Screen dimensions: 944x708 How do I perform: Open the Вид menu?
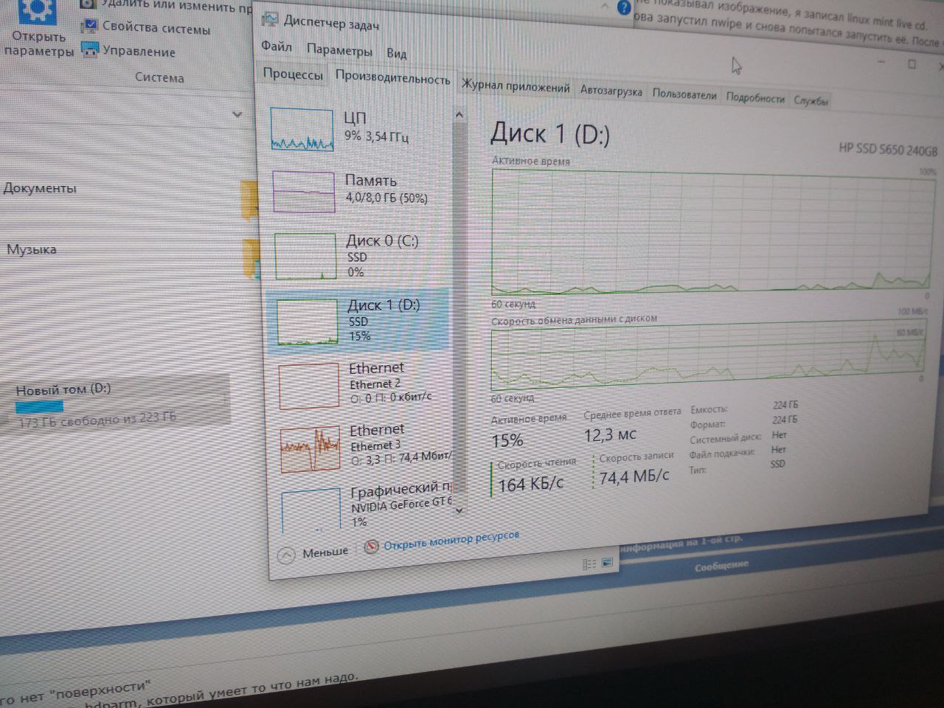397,53
